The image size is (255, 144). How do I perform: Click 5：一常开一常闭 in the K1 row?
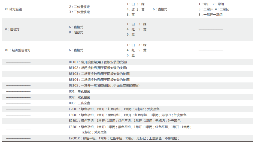[x=210, y=15]
